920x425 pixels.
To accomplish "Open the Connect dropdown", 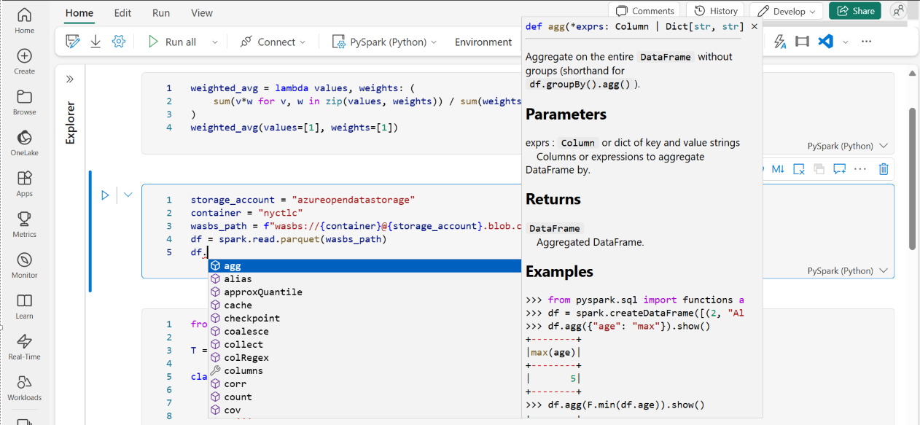I will coord(273,42).
